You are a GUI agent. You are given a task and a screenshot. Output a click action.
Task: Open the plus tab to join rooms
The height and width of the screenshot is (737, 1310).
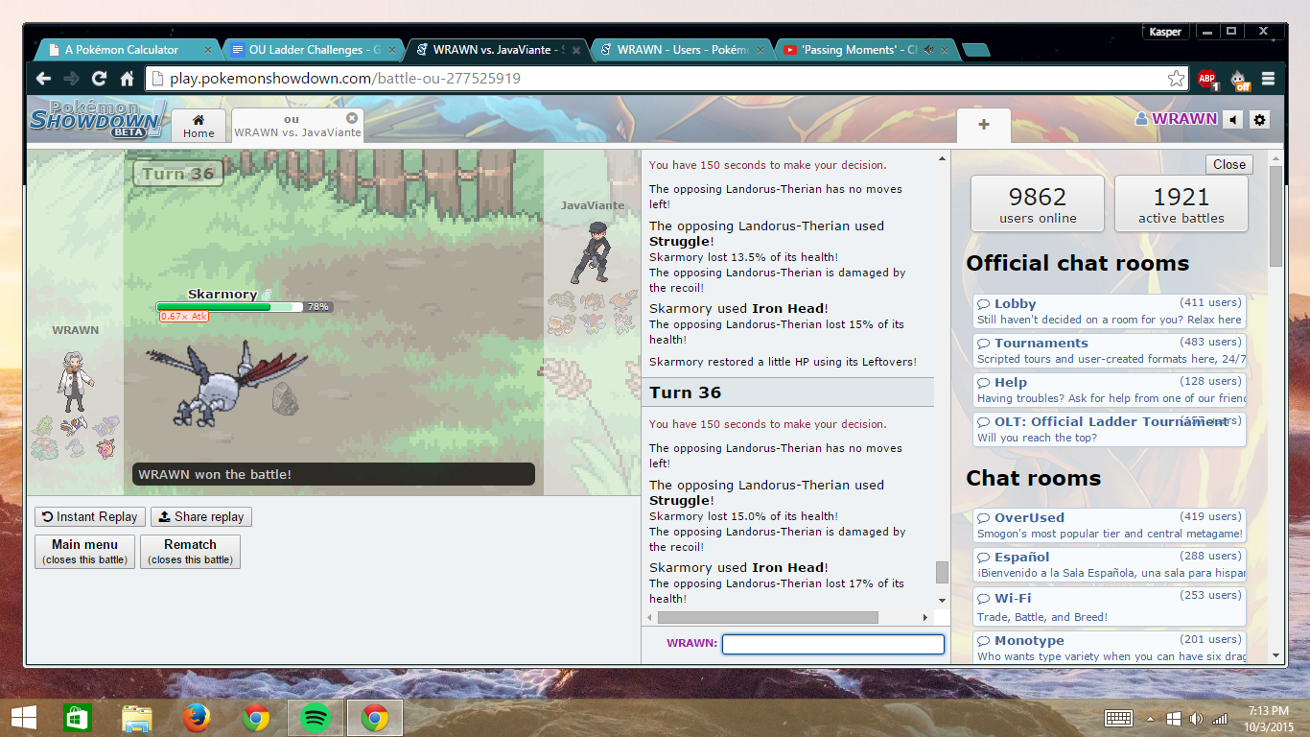(x=983, y=125)
